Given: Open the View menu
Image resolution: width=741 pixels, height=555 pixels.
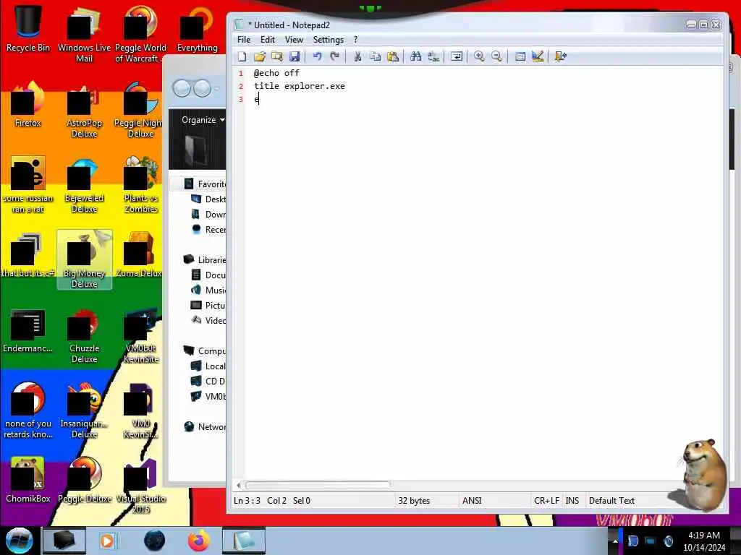Looking at the screenshot, I should pyautogui.click(x=294, y=40).
